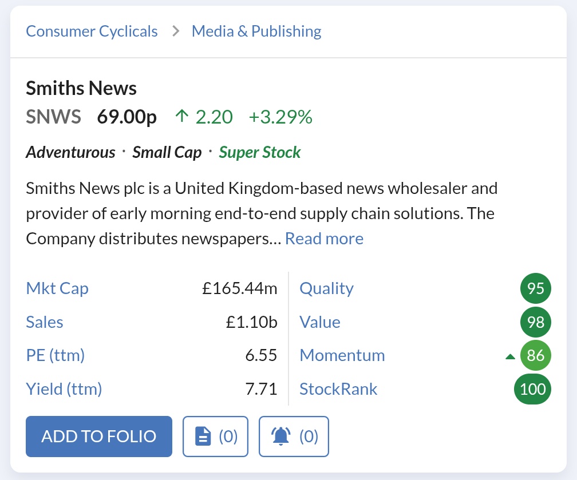Click the Quality rank badge 95
Screen dimensions: 577x480
pyautogui.click(x=535, y=288)
